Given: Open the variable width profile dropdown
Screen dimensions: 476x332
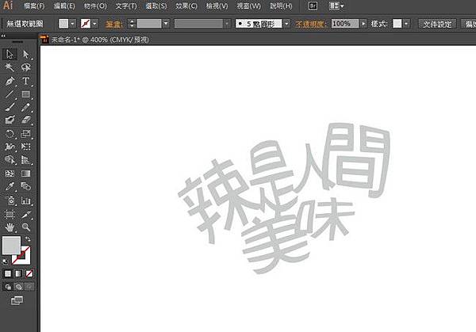Looking at the screenshot, I should [227, 24].
